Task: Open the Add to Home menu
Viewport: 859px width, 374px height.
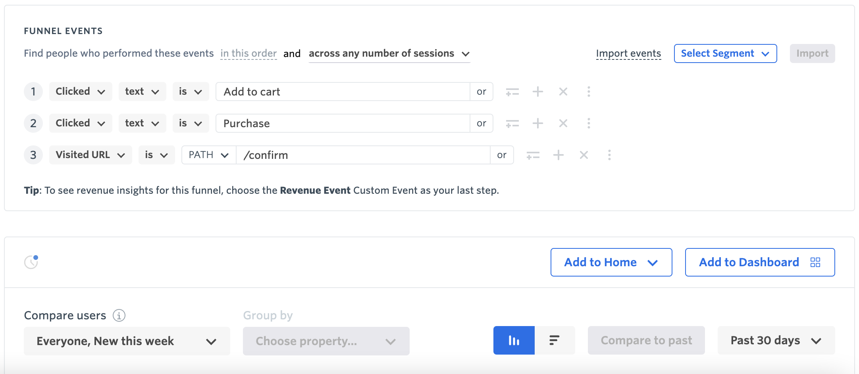Action: point(611,262)
